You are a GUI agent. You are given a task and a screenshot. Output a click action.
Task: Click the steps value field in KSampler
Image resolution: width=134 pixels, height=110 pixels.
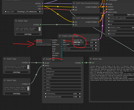pos(121,21)
